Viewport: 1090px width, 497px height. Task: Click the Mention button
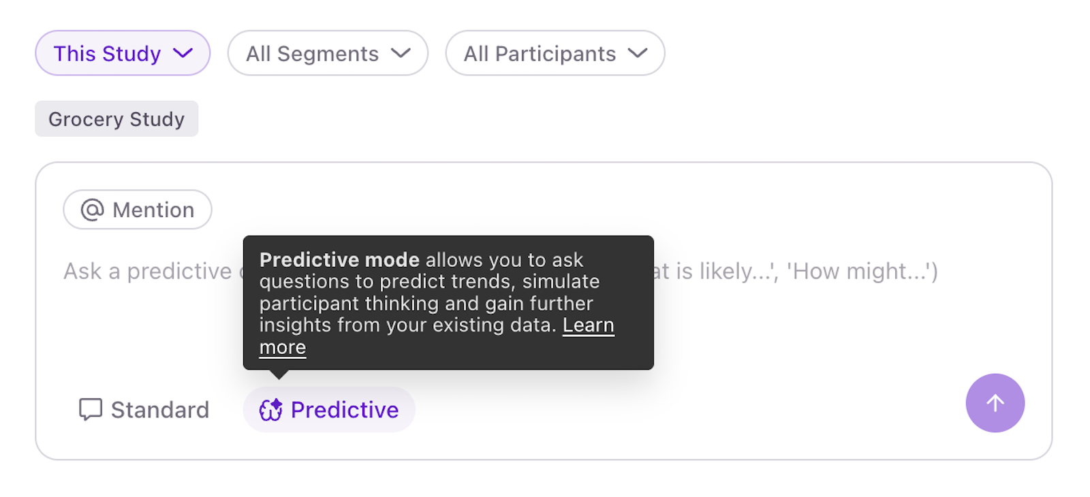(138, 210)
